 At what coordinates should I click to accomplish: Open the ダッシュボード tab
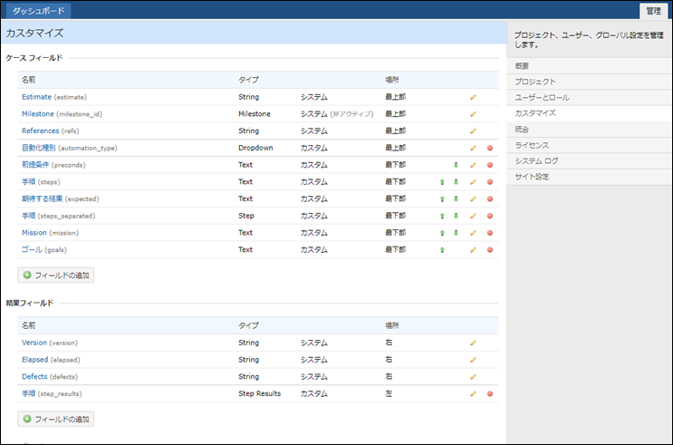click(38, 10)
